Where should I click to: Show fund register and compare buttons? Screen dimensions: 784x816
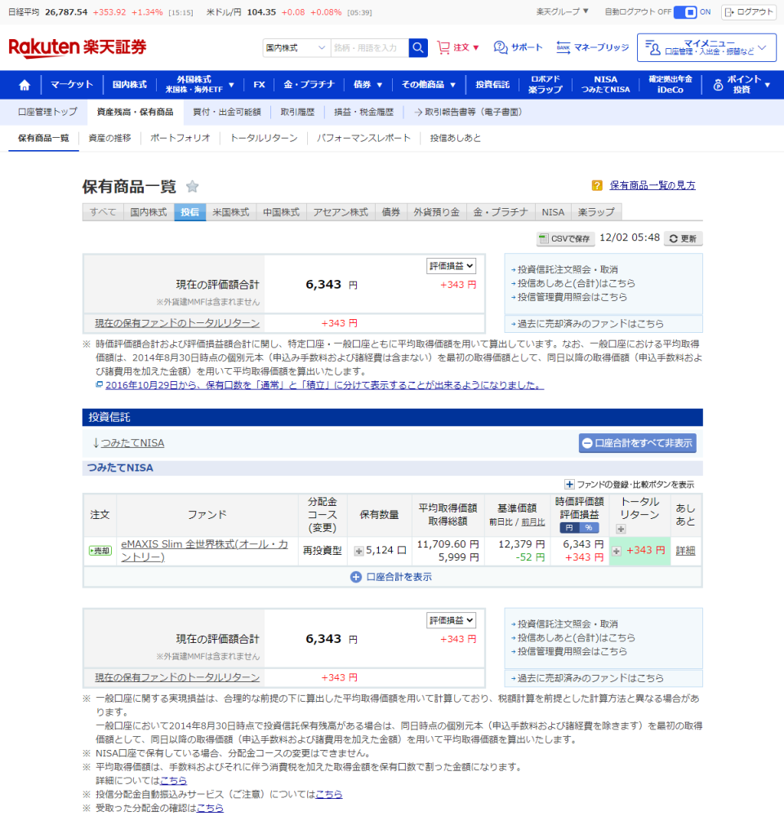630,485
